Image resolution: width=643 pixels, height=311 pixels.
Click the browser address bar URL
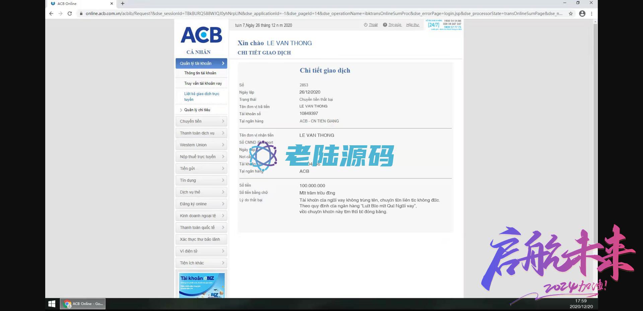click(x=324, y=13)
